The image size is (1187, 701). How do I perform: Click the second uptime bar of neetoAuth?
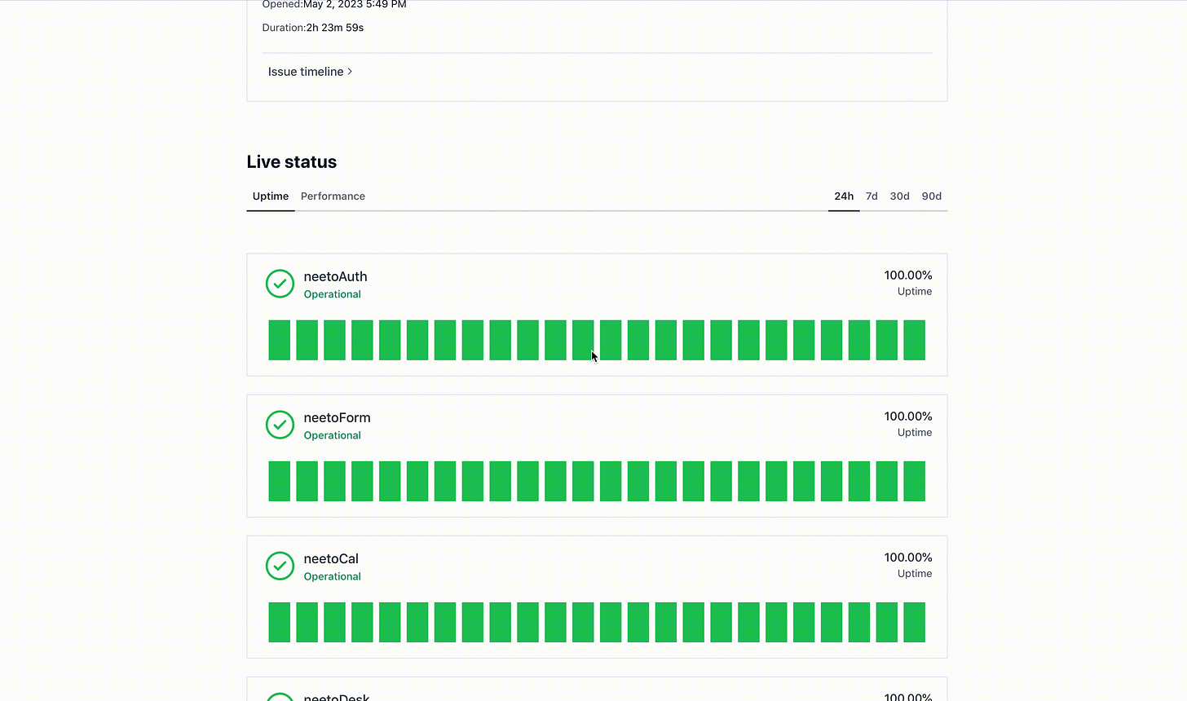[307, 340]
